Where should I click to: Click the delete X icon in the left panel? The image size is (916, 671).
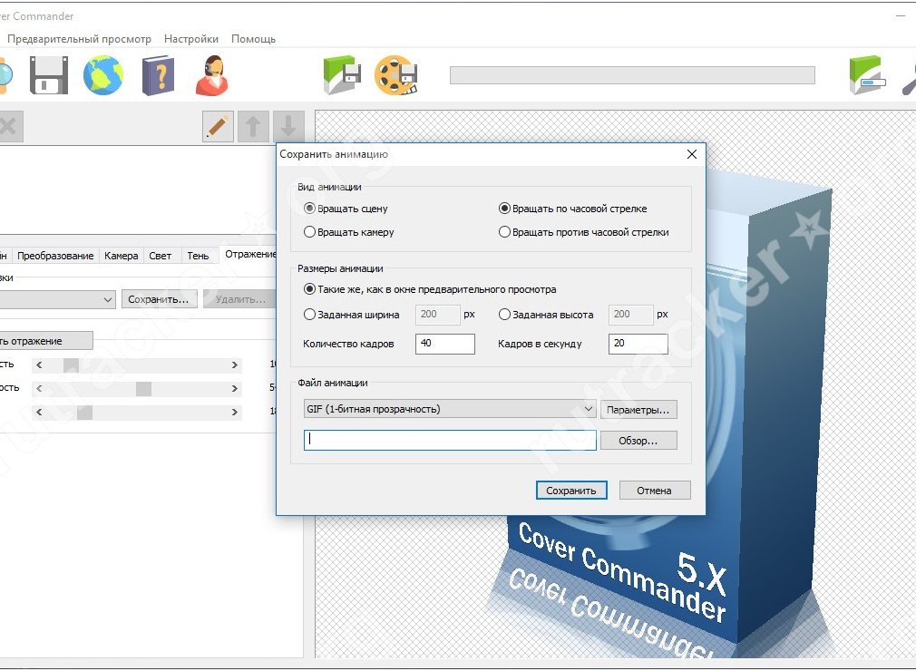pyautogui.click(x=8, y=126)
